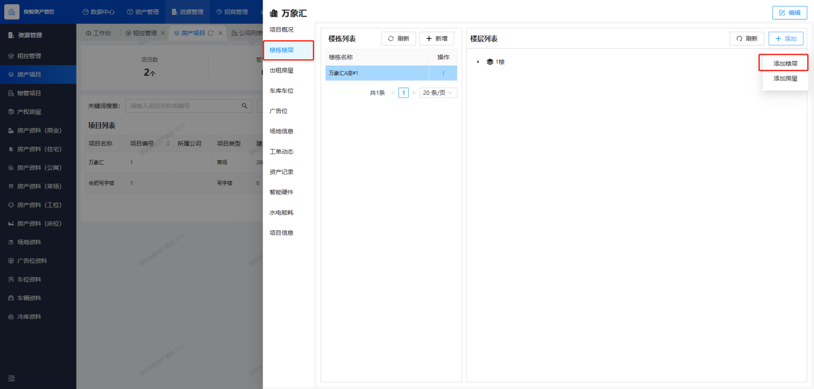Click the 编辑 button for 万象汇

coord(790,12)
